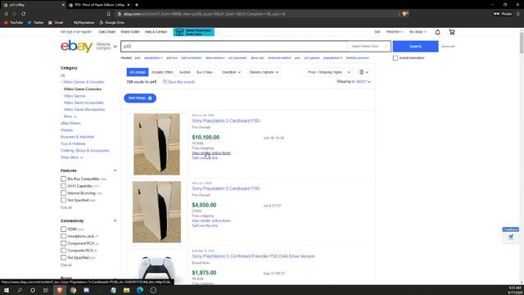Open Twitter bookmark

pyautogui.click(x=35, y=22)
